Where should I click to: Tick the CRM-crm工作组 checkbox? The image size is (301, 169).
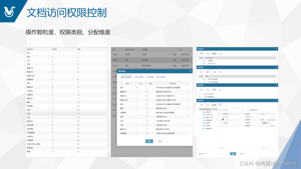pos(202,94)
